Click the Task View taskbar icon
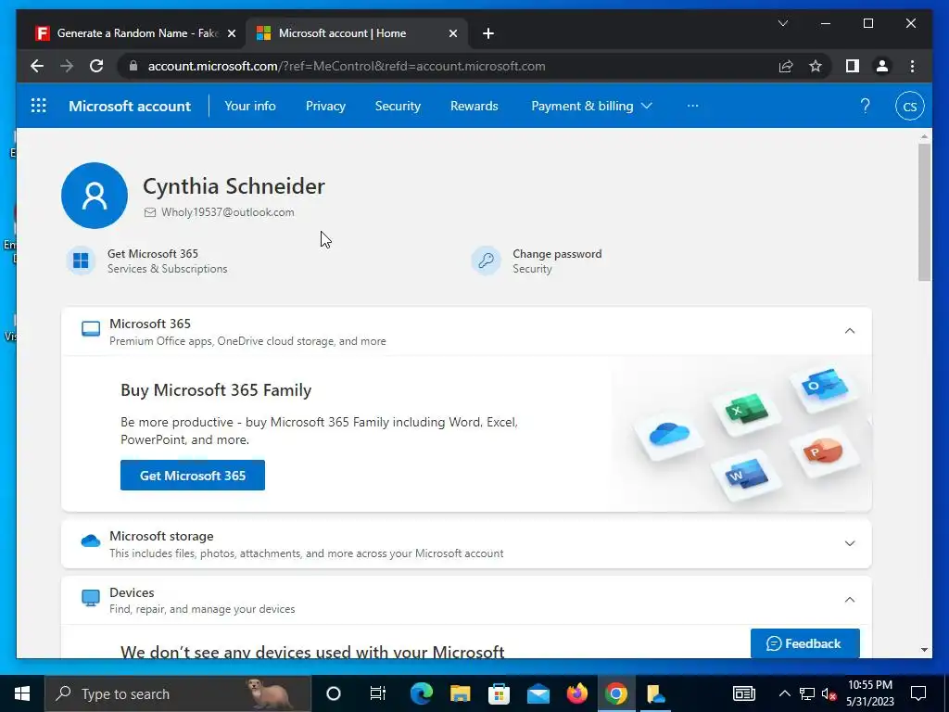The image size is (949, 712). [x=378, y=693]
